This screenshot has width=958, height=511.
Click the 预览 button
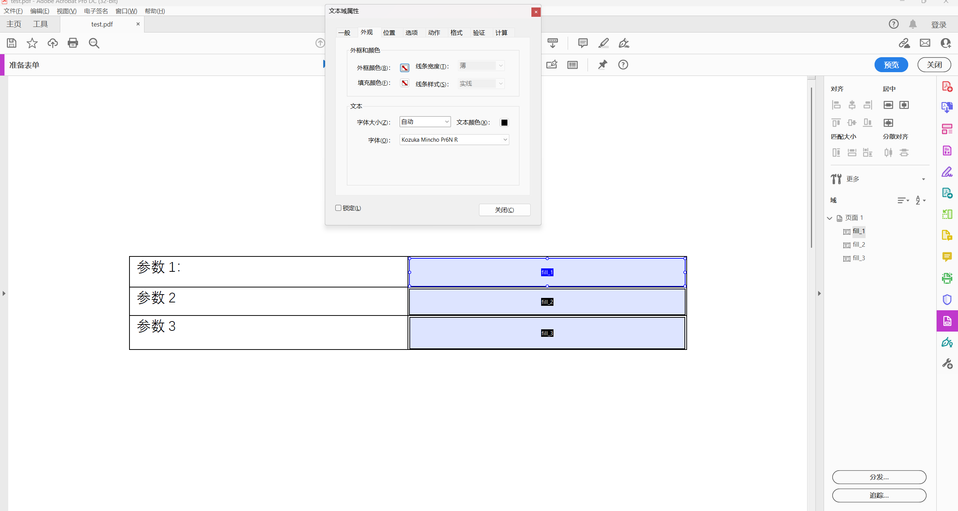[x=891, y=64]
